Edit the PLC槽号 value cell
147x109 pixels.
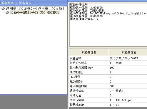tap(128, 77)
